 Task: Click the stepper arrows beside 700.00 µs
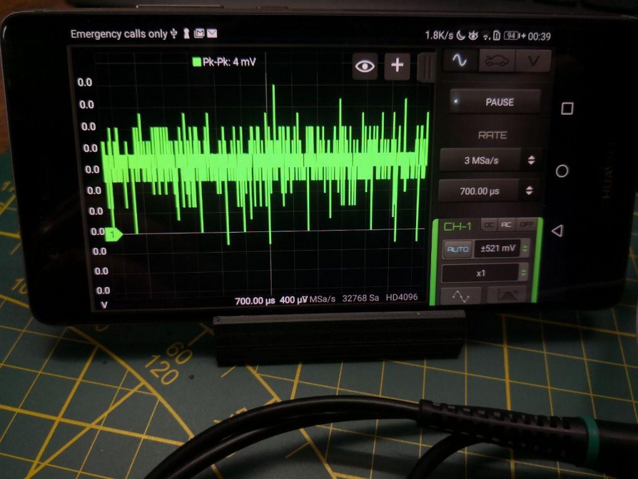[x=529, y=190]
